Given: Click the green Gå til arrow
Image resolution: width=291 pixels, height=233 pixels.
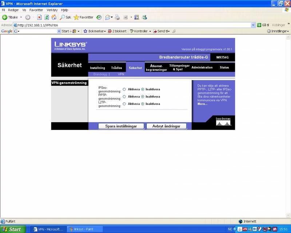Looking at the screenshot, I should 259,25.
